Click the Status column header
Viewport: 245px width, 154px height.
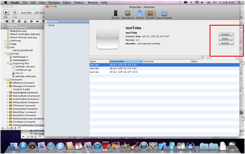click(215, 62)
